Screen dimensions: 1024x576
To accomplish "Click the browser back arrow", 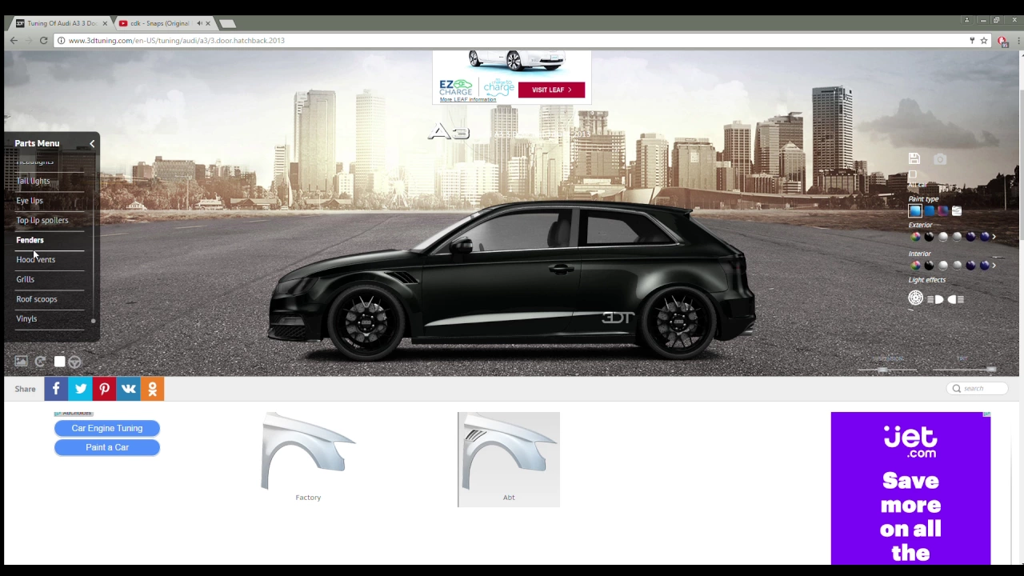I will tap(14, 40).
